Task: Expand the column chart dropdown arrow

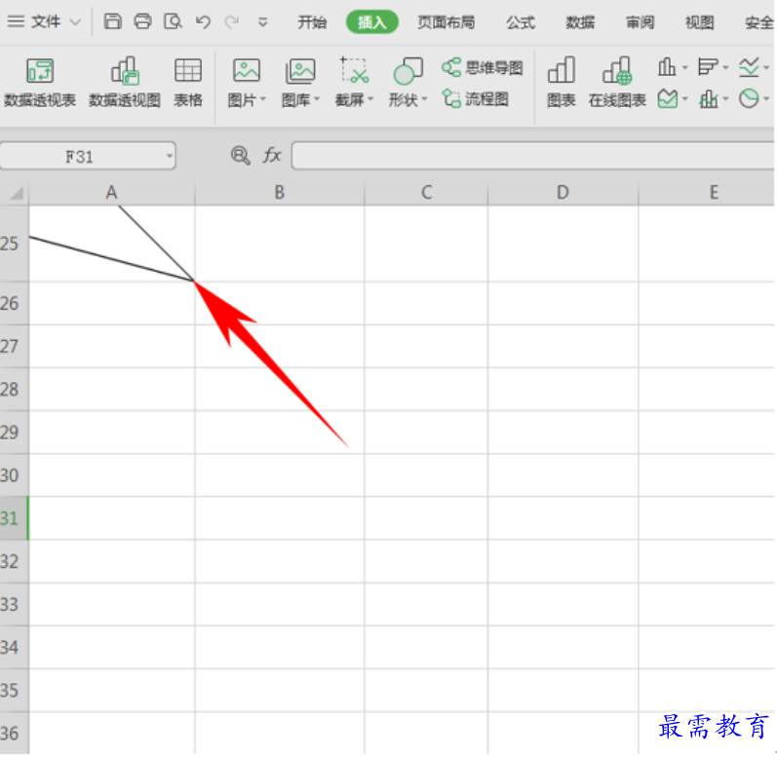Action: (684, 67)
